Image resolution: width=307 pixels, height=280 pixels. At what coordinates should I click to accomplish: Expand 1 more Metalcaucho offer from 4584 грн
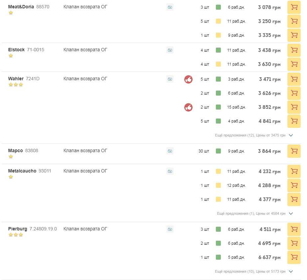pyautogui.click(x=255, y=213)
